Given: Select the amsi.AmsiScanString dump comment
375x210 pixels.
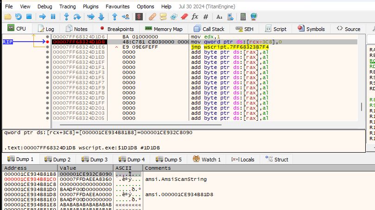Looking at the screenshot, I should [176, 179].
